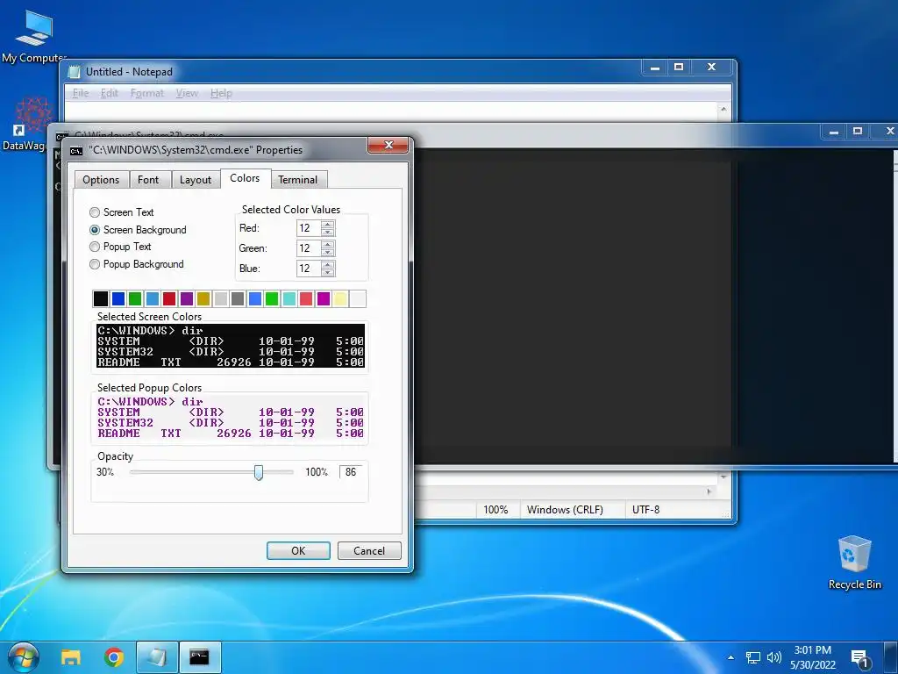Click Cancel in the Properties dialog
The width and height of the screenshot is (898, 674).
tap(369, 551)
